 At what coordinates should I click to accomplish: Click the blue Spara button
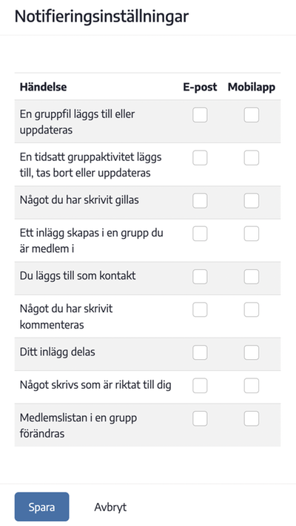(41, 507)
